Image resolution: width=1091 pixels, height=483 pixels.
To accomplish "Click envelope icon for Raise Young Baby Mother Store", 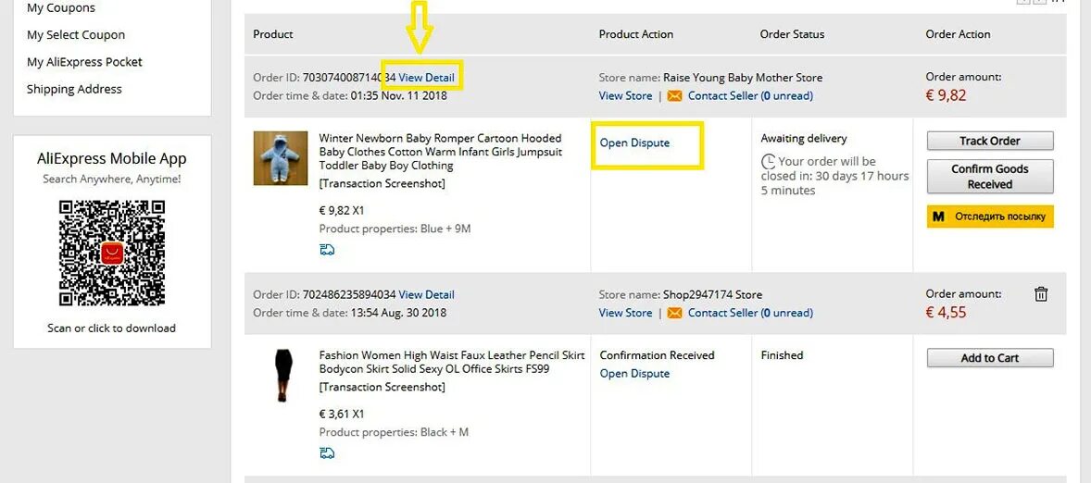I will [674, 95].
